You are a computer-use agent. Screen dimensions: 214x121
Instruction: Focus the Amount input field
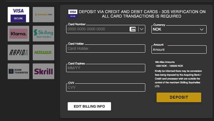[179, 49]
